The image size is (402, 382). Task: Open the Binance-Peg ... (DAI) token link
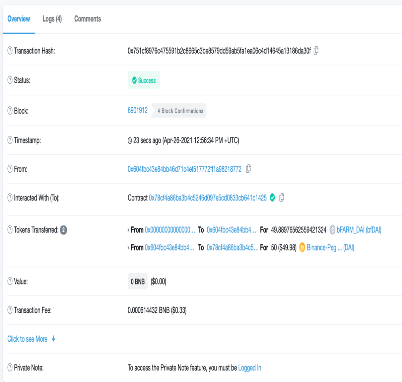tap(331, 248)
